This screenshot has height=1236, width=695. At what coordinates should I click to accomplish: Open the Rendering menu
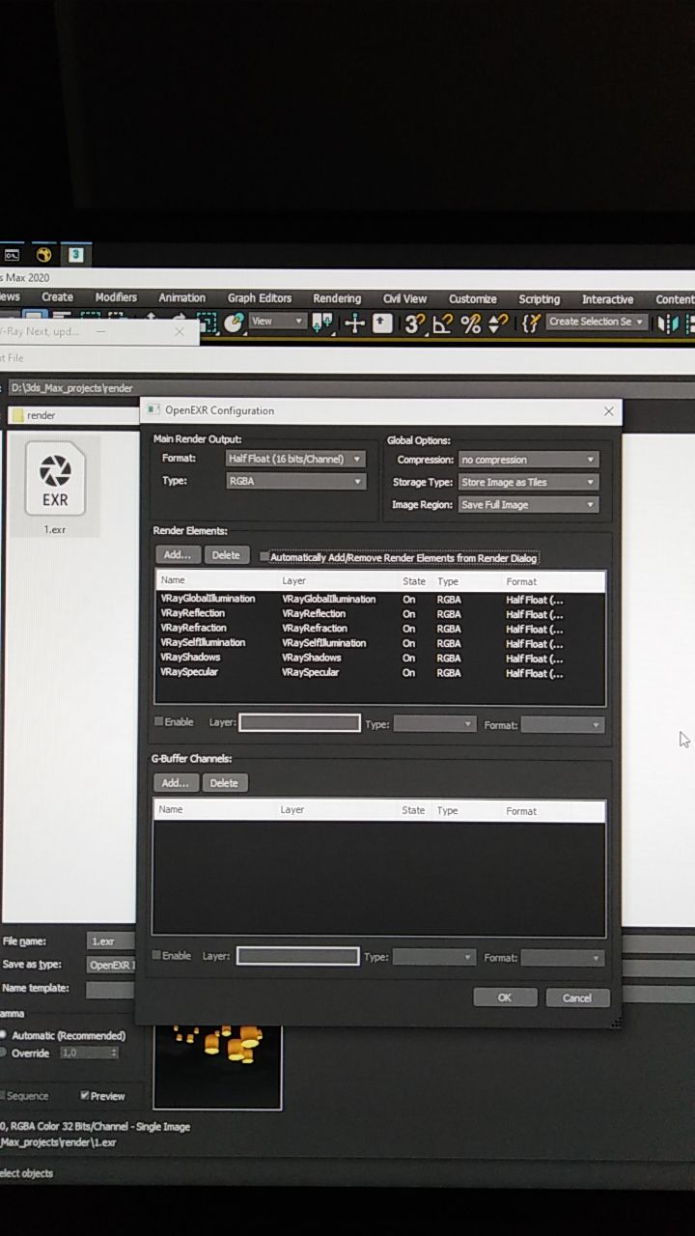337,298
